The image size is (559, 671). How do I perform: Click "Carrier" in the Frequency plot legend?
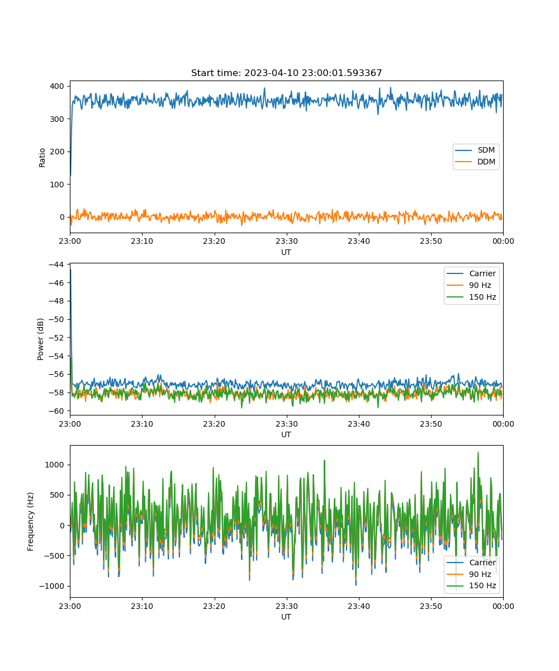pyautogui.click(x=482, y=563)
